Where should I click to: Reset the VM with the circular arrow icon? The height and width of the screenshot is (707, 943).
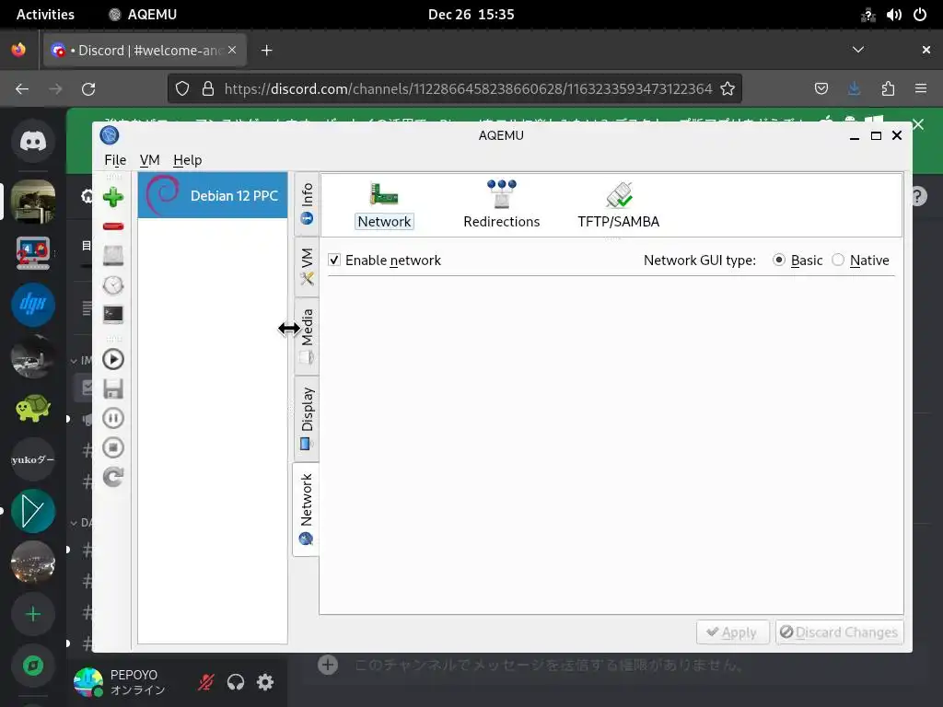tap(113, 478)
